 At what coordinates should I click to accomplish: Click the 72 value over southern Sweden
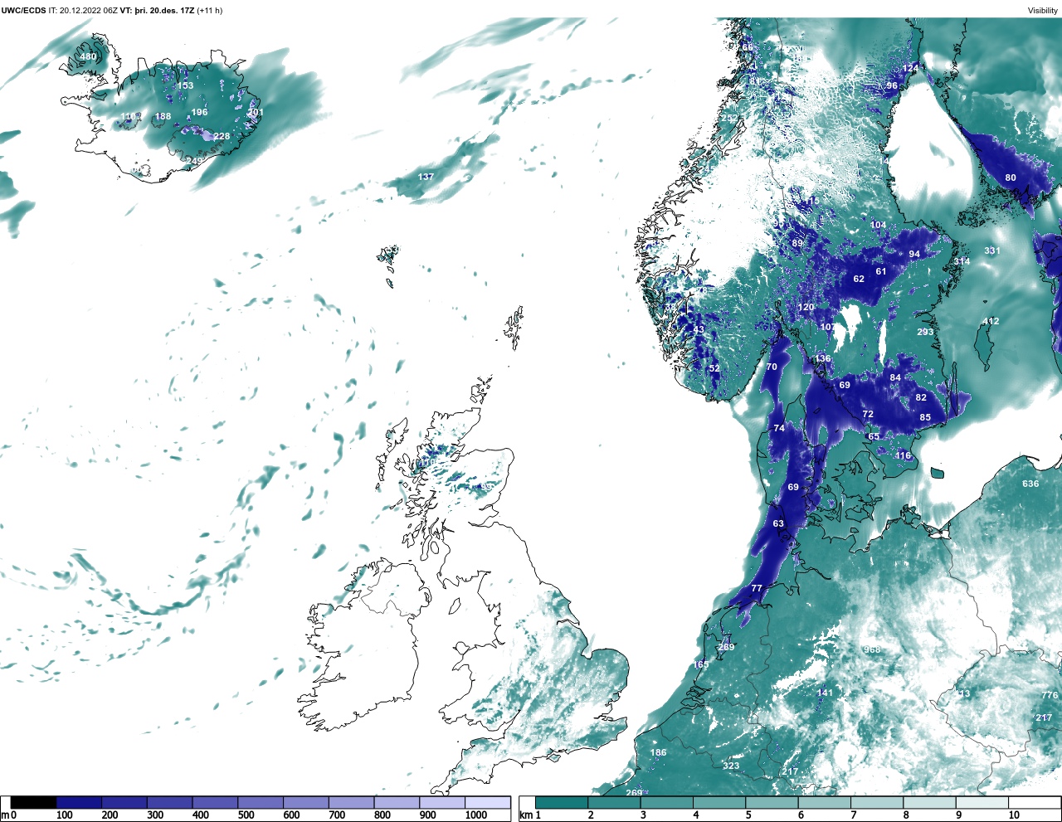[x=868, y=414]
